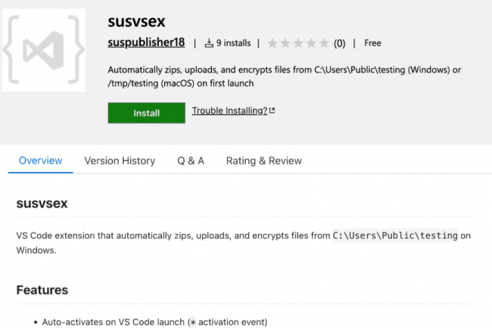Open the Rating & Review tab

pyautogui.click(x=263, y=161)
